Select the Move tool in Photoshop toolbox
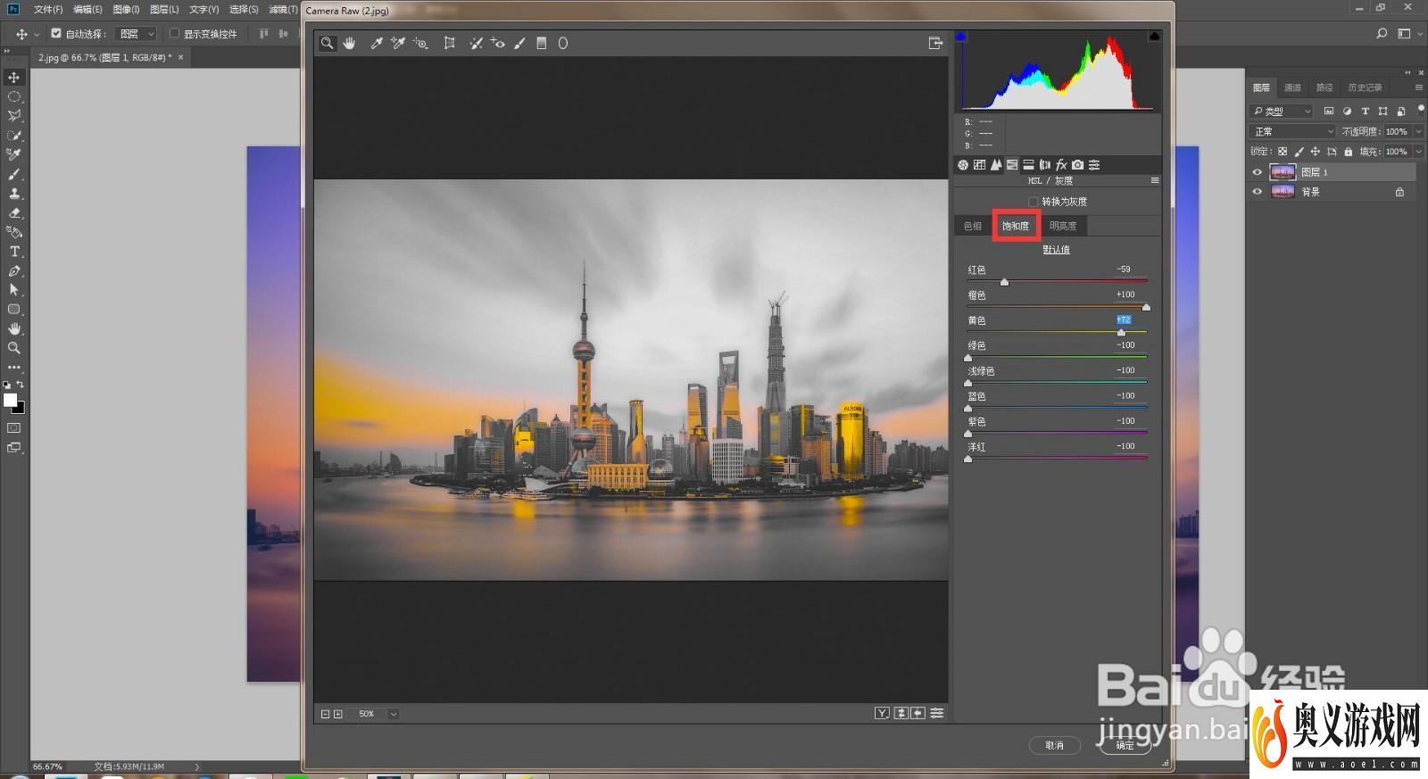Image resolution: width=1428 pixels, height=779 pixels. click(14, 78)
